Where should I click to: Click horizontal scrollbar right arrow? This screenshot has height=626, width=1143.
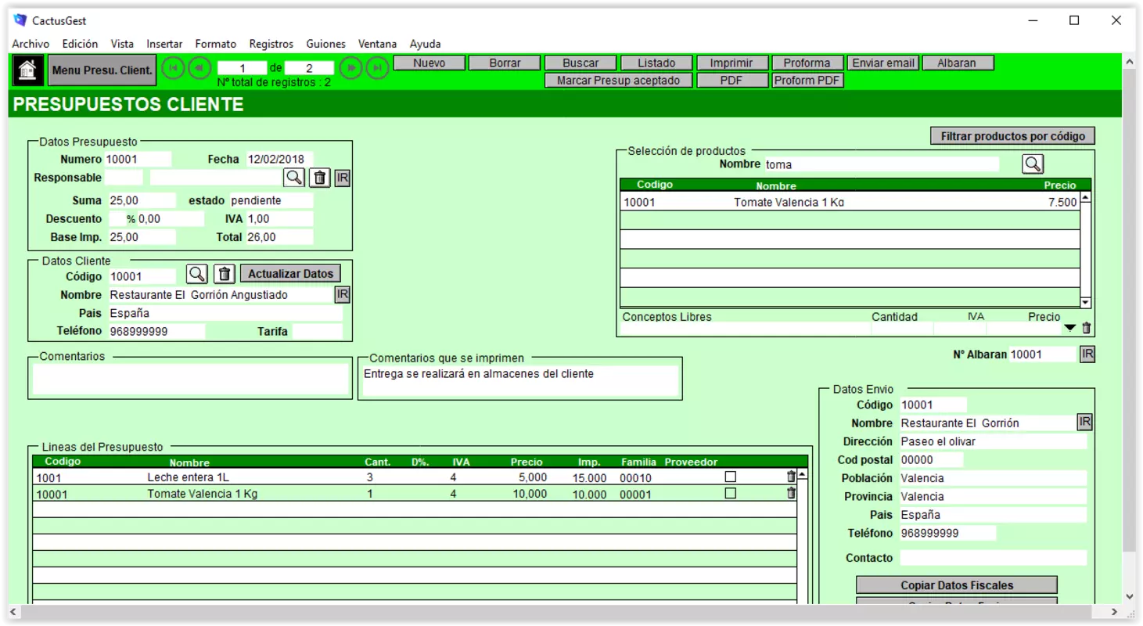pyautogui.click(x=1115, y=611)
